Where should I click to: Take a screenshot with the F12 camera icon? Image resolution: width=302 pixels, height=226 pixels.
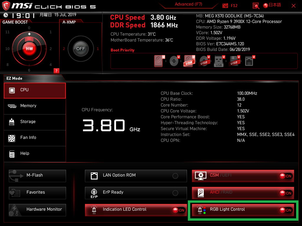[x=225, y=6]
